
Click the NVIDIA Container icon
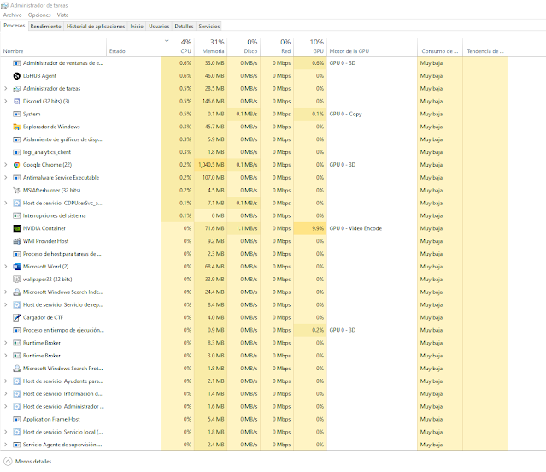tap(16, 228)
